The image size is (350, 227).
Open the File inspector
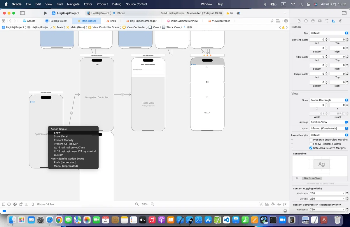(299, 21)
